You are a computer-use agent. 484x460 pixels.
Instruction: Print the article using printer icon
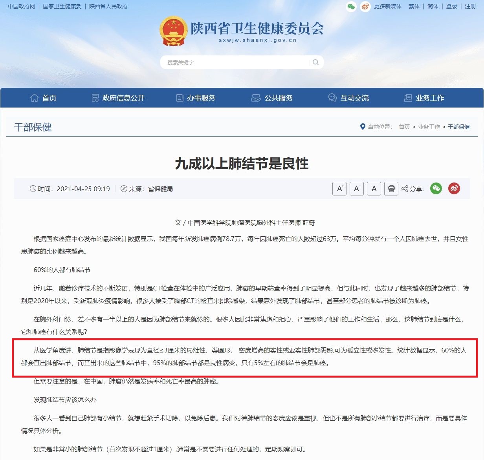(391, 189)
